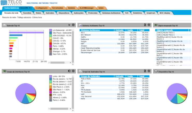Open the Sobre tab
The height and width of the screenshot is (113, 192).
click(101, 8)
